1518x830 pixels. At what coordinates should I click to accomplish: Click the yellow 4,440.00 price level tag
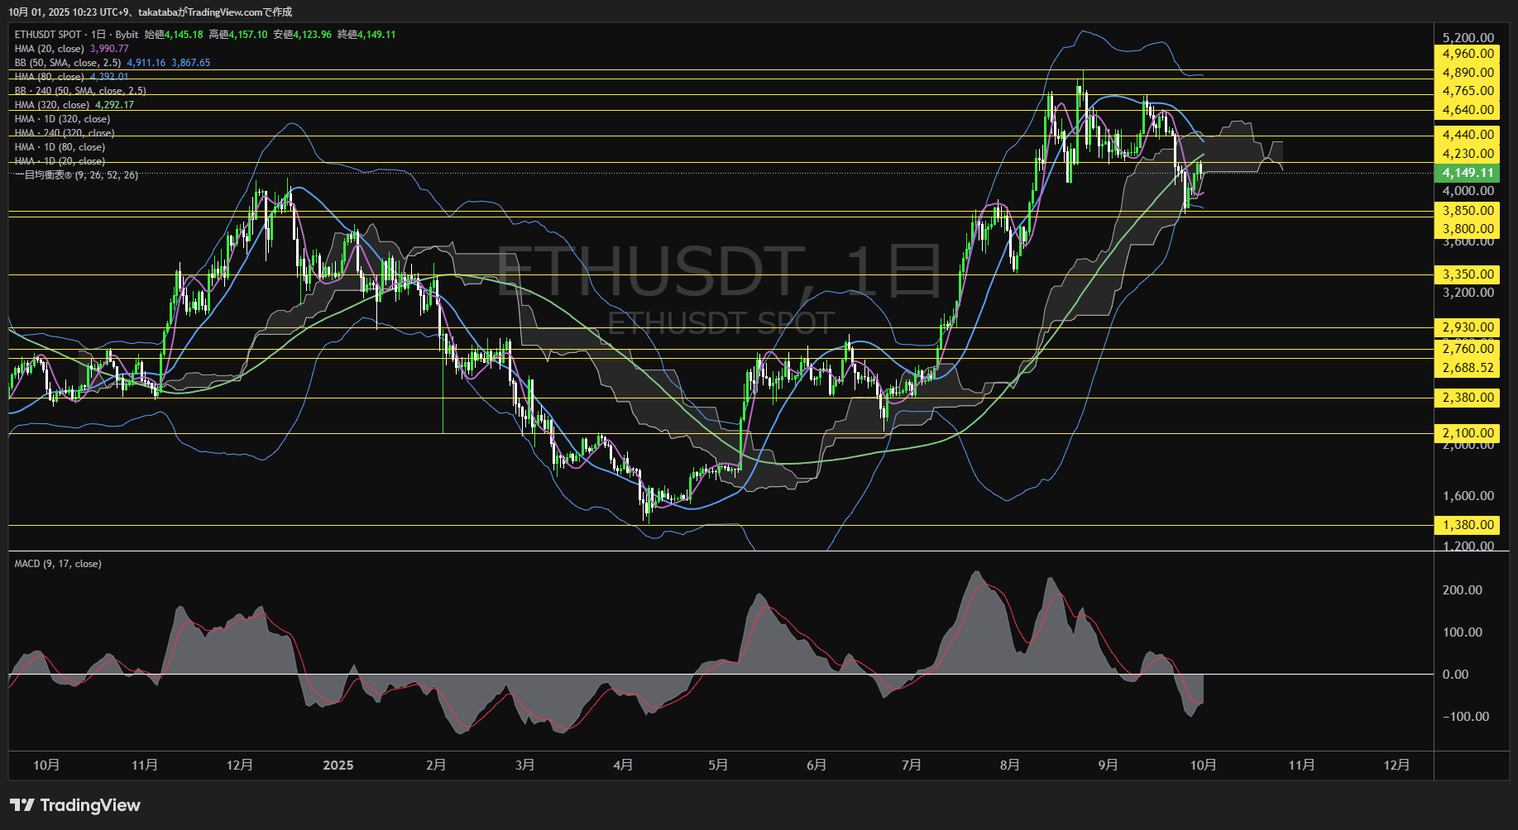click(1468, 135)
